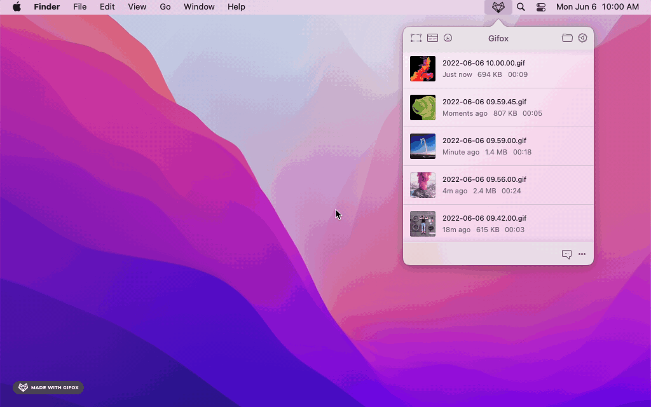This screenshot has width=651, height=407.
Task: Start a selection area recording in Gifox
Action: [x=416, y=38]
